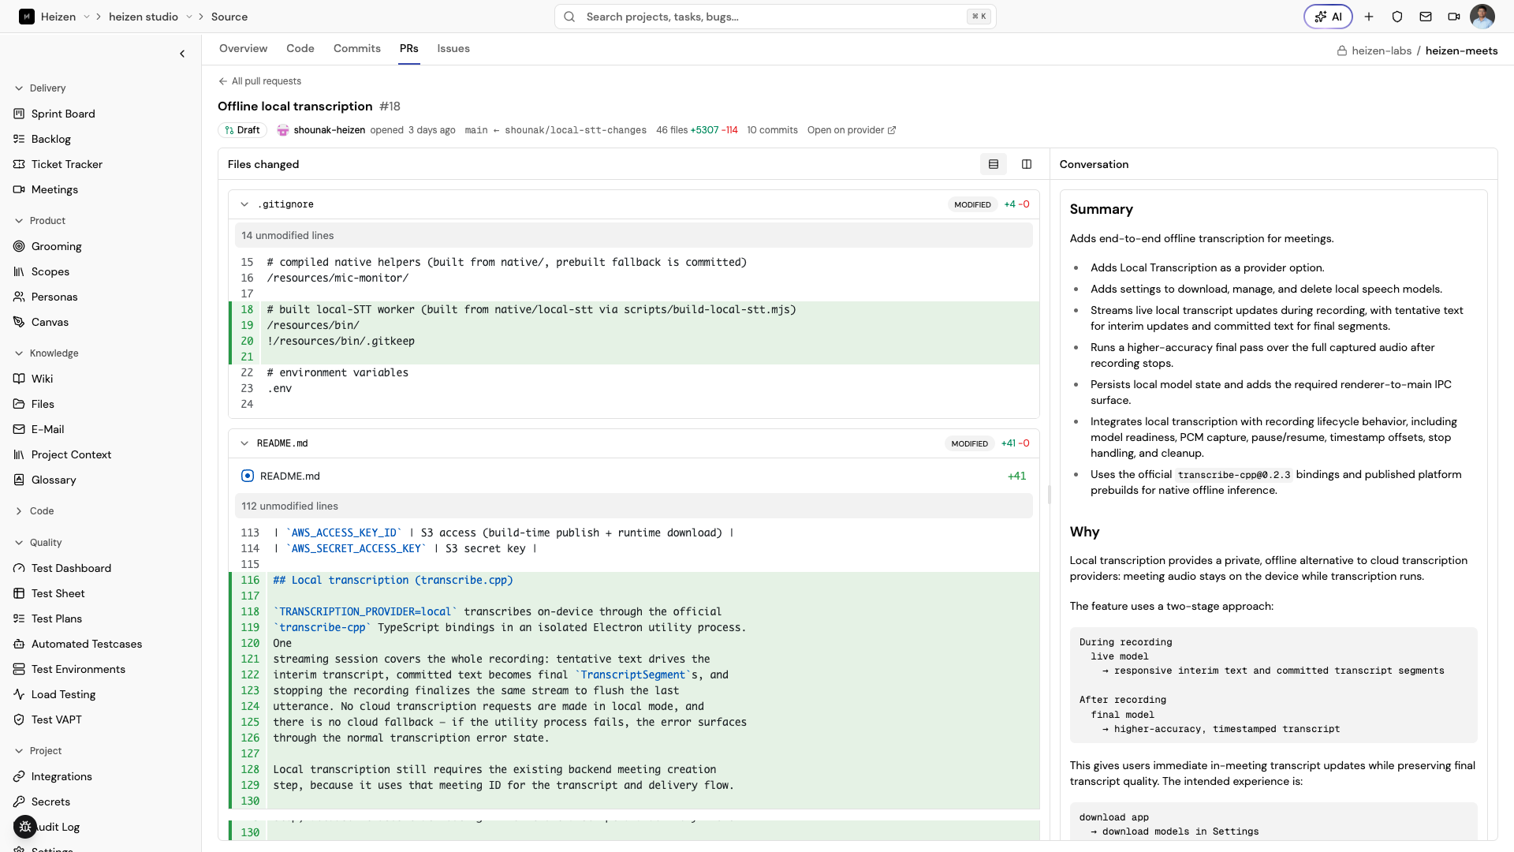
Task: Focus the search projects, tasks, bugs field
Action: [x=775, y=17]
